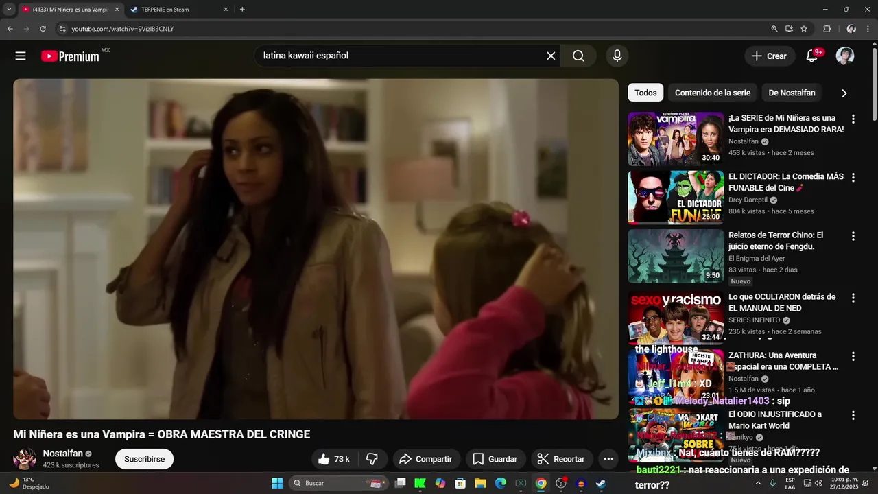Image resolution: width=878 pixels, height=494 pixels.
Task: Open options for EL MANUAL DE NED video
Action: point(853,298)
